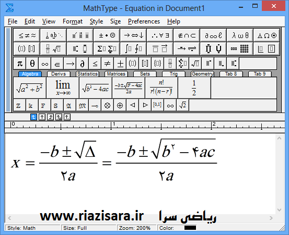Screen dimensions: 289x235
Task: Open the labeled arrow templates palette
Action: click(187, 48)
